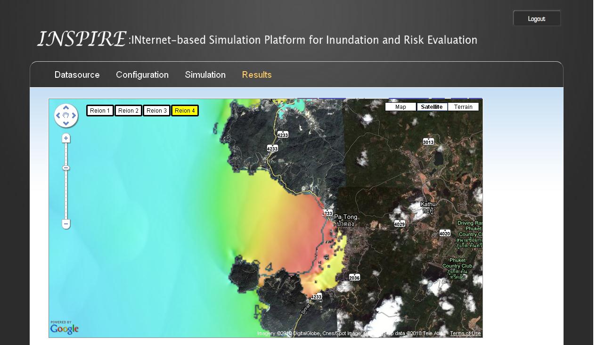Switch to Reion 1 overlay

coord(100,111)
